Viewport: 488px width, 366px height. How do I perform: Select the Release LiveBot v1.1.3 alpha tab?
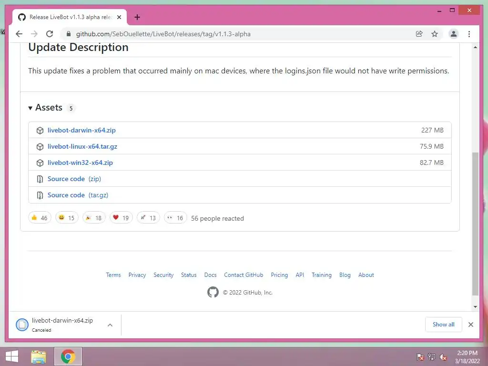pyautogui.click(x=70, y=17)
